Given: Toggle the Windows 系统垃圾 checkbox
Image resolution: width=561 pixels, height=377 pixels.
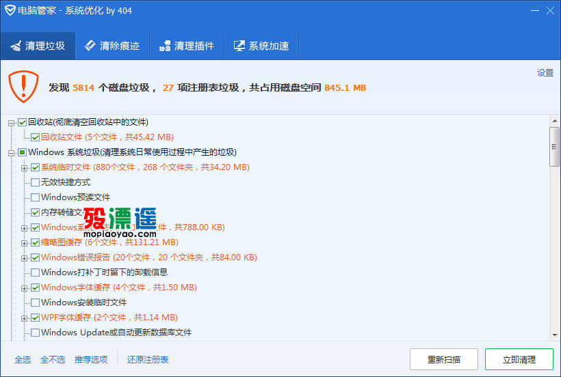Looking at the screenshot, I should [x=22, y=152].
